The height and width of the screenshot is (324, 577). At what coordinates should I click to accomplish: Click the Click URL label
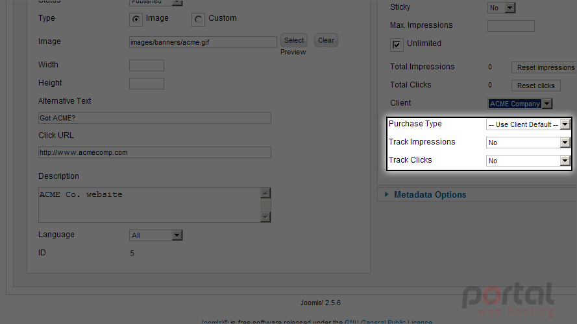56,135
